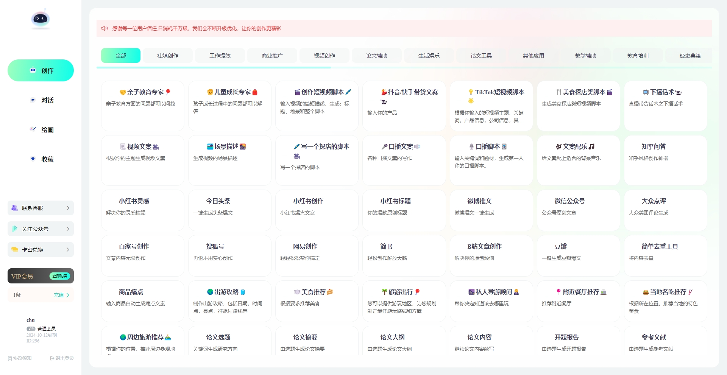Expand the 联系客服 row with its chevron
Screen dimensions: 727x375
68,208
